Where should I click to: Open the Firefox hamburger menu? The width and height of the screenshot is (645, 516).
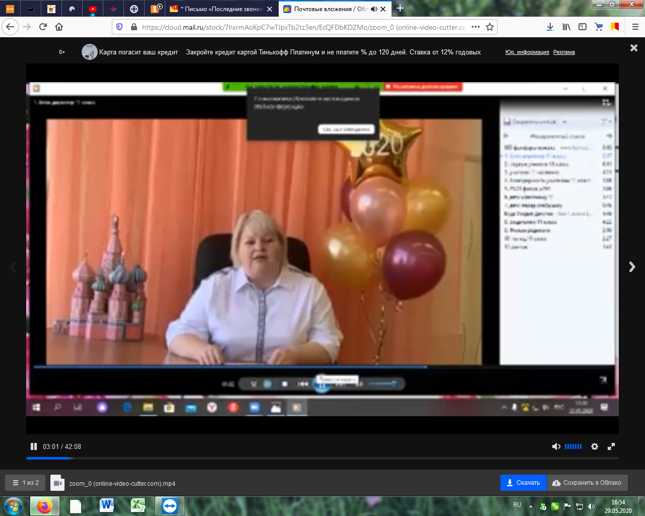point(635,27)
